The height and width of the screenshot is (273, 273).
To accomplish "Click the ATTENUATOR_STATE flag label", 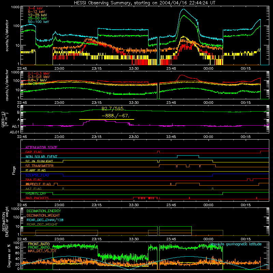I will click(x=41, y=147).
